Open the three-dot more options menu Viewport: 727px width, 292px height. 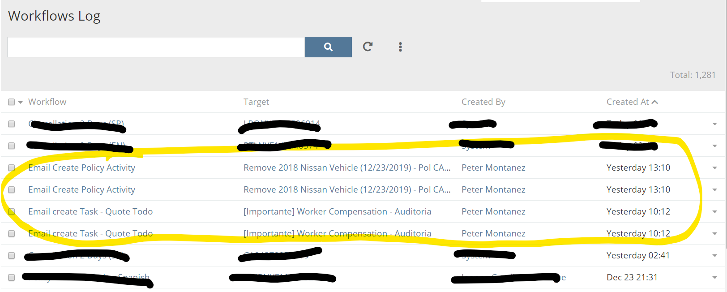(400, 47)
